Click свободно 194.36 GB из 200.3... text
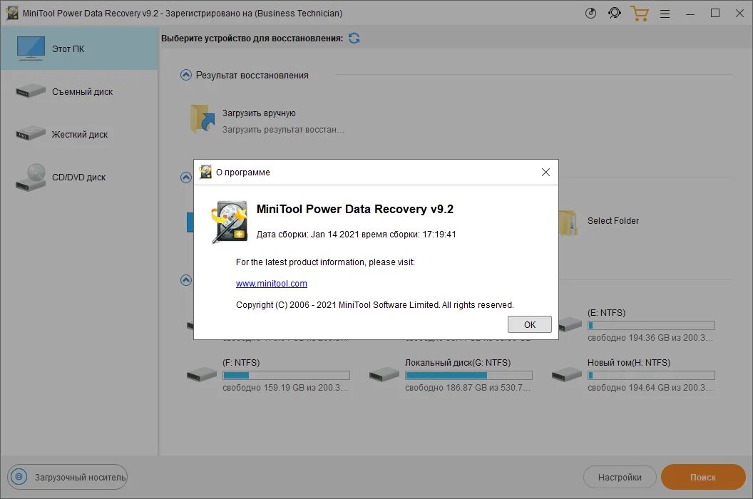 [x=650, y=338]
